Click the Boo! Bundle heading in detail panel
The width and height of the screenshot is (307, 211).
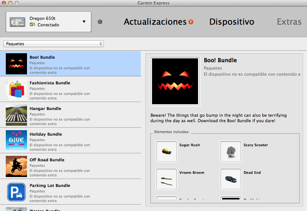pos(220,60)
